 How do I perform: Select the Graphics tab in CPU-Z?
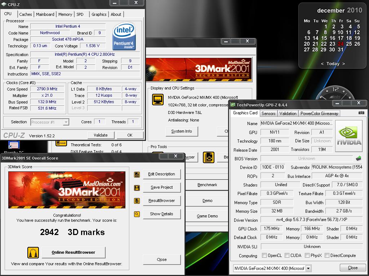click(x=99, y=14)
